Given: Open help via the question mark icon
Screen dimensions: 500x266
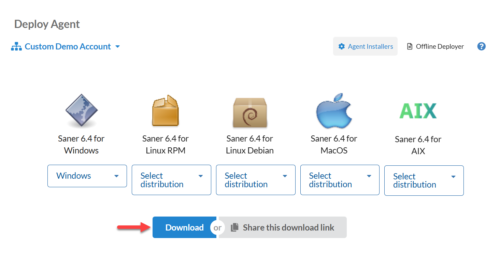Looking at the screenshot, I should point(481,46).
